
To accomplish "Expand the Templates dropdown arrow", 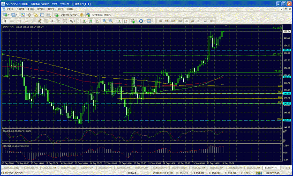I will [x=152, y=21].
